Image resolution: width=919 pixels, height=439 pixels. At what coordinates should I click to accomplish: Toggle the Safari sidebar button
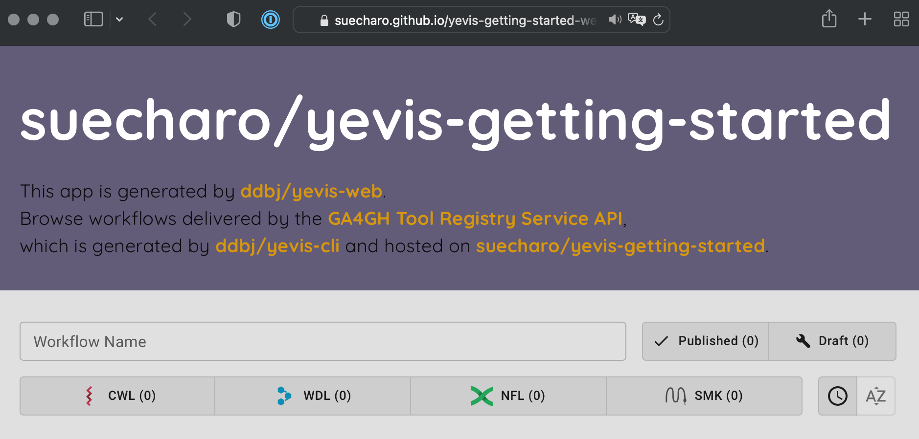[x=93, y=20]
